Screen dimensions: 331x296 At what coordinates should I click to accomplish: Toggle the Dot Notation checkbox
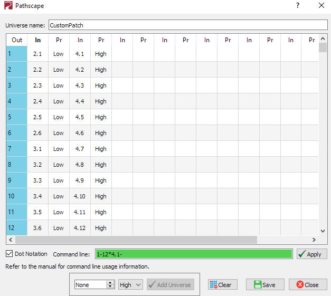[x=10, y=254]
